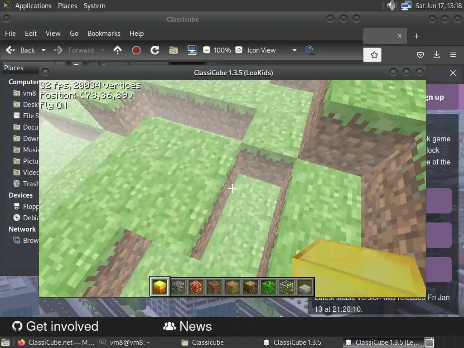Zoom in with the plus icon
This screenshot has height=348, width=464.
coord(239,50)
